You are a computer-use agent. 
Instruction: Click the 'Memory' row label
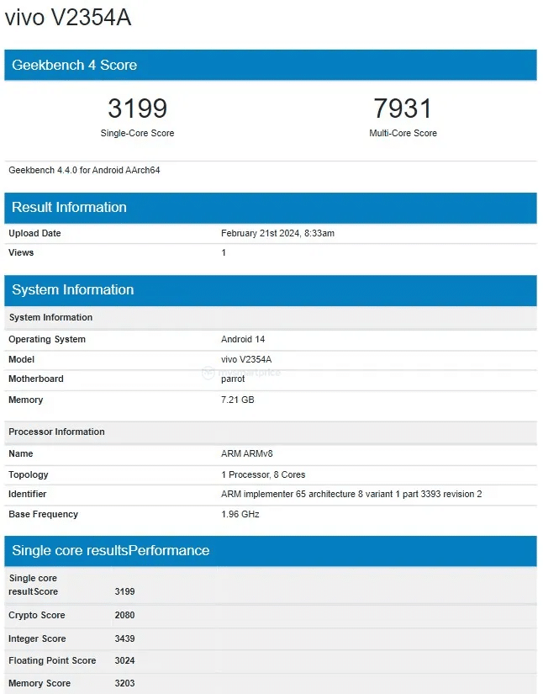pyautogui.click(x=26, y=400)
